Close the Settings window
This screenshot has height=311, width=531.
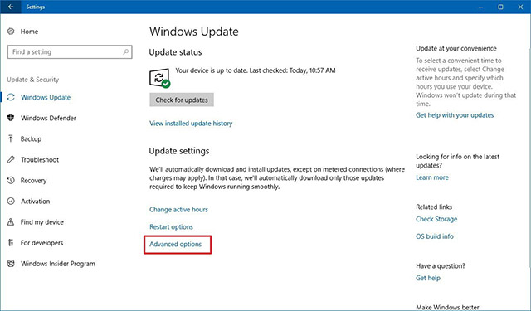pos(520,7)
